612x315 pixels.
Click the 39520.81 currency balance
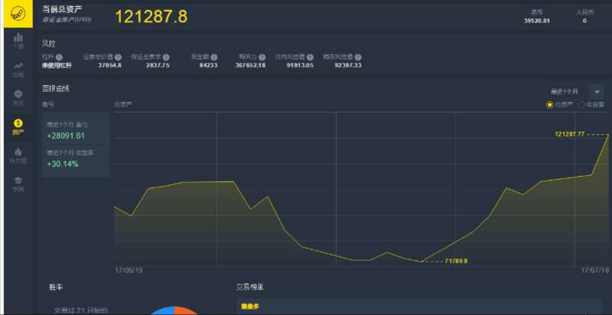click(536, 21)
